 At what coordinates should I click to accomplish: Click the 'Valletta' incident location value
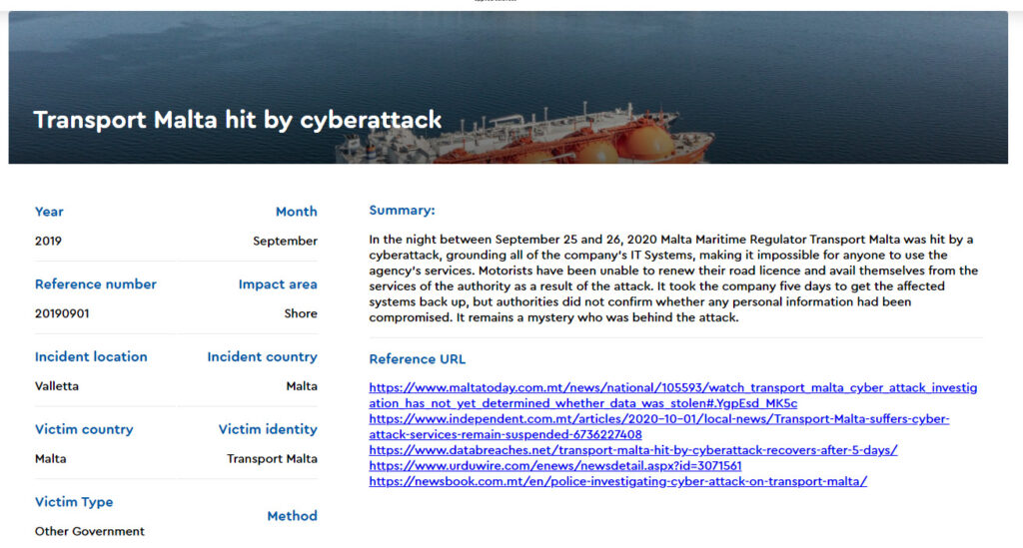click(x=57, y=386)
